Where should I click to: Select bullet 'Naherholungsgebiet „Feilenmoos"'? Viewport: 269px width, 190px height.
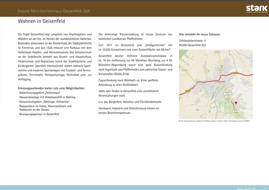39,93
